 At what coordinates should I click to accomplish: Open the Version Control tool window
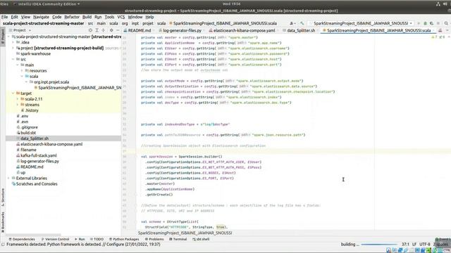(x=56, y=239)
